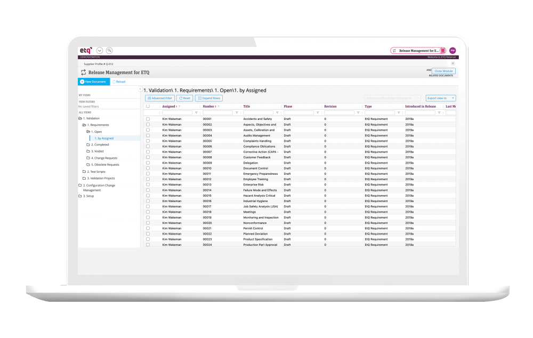Open the PM user avatar icon
533x338 pixels.
point(452,50)
